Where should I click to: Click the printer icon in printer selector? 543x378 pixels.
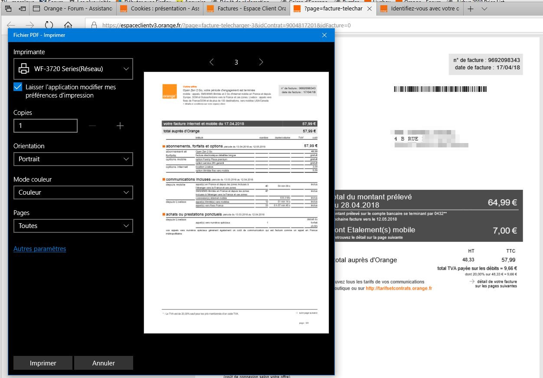24,68
